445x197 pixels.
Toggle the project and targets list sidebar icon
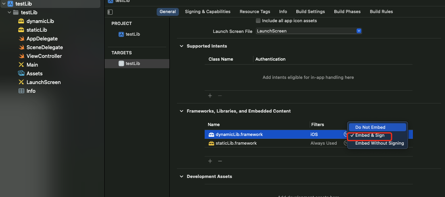tap(110, 12)
